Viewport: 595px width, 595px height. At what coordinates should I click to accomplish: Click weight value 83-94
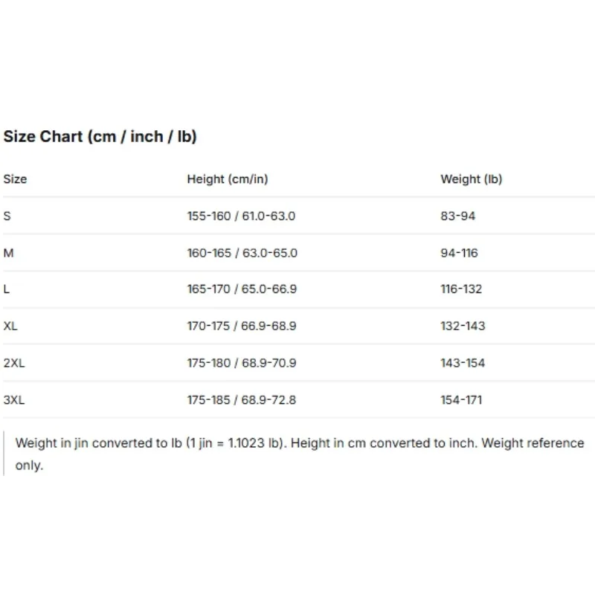point(457,216)
